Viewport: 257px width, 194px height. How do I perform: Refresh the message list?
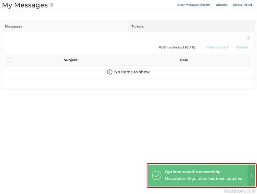point(248,38)
